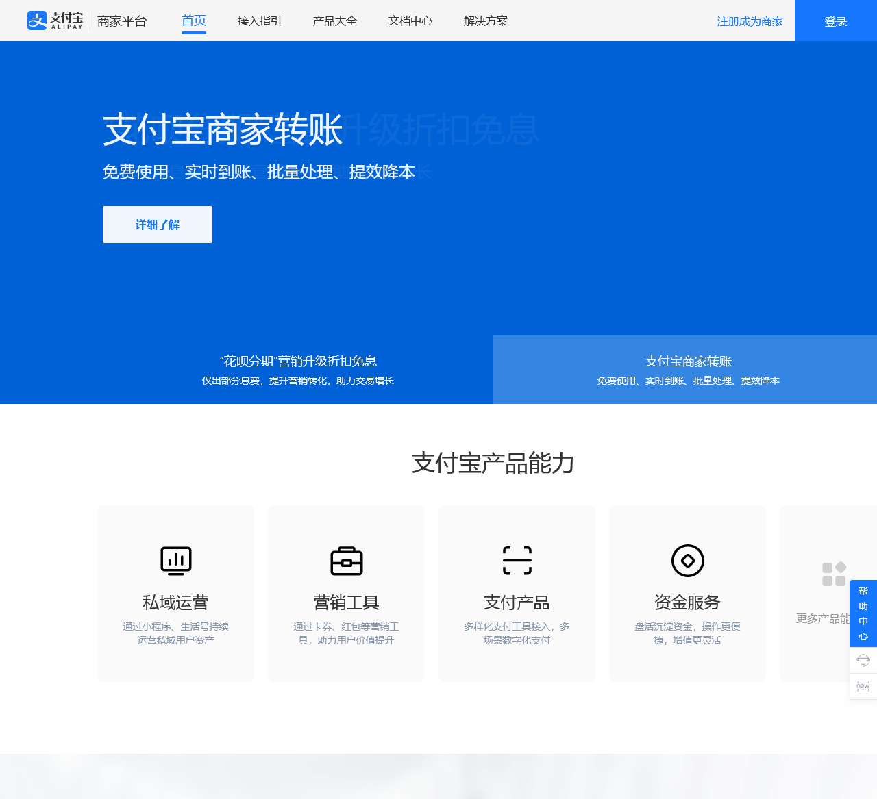Click the Alipay logo icon

pyautogui.click(x=37, y=21)
